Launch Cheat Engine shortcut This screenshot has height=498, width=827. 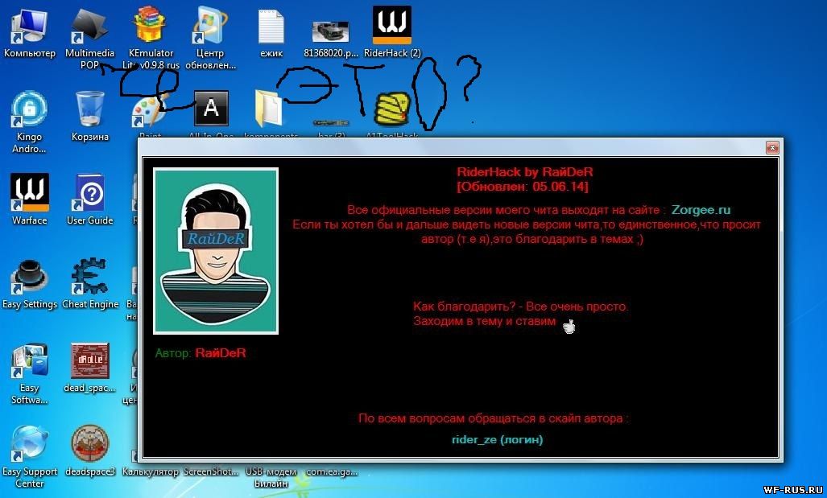pos(89,278)
